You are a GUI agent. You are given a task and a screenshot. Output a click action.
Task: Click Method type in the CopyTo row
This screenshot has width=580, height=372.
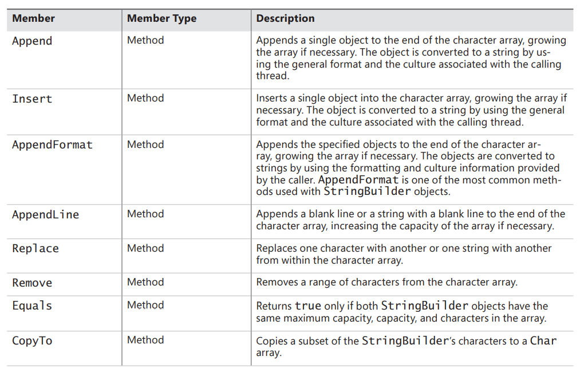[x=145, y=340]
